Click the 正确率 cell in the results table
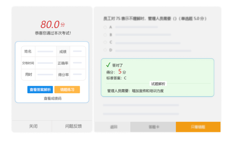The image size is (235, 141). [63, 63]
